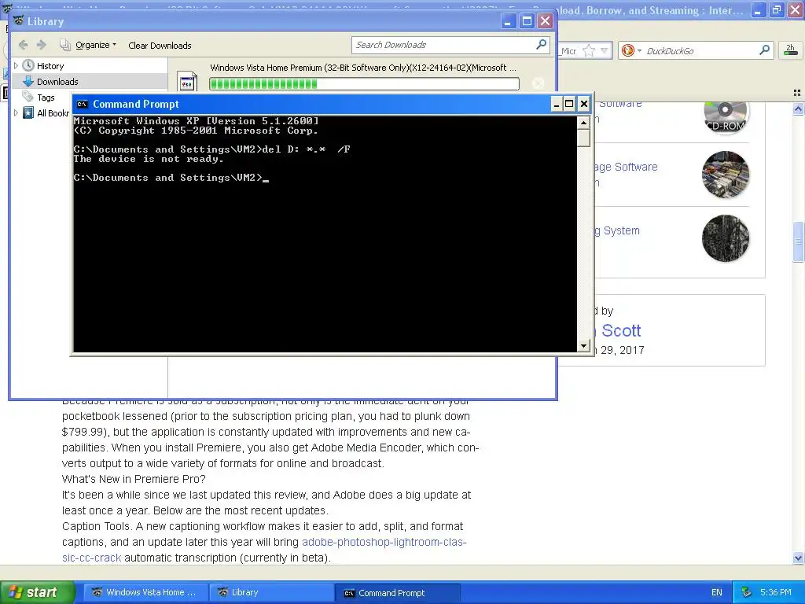This screenshot has width=805, height=604.
Task: Go forward with Library forward arrow
Action: point(42,45)
